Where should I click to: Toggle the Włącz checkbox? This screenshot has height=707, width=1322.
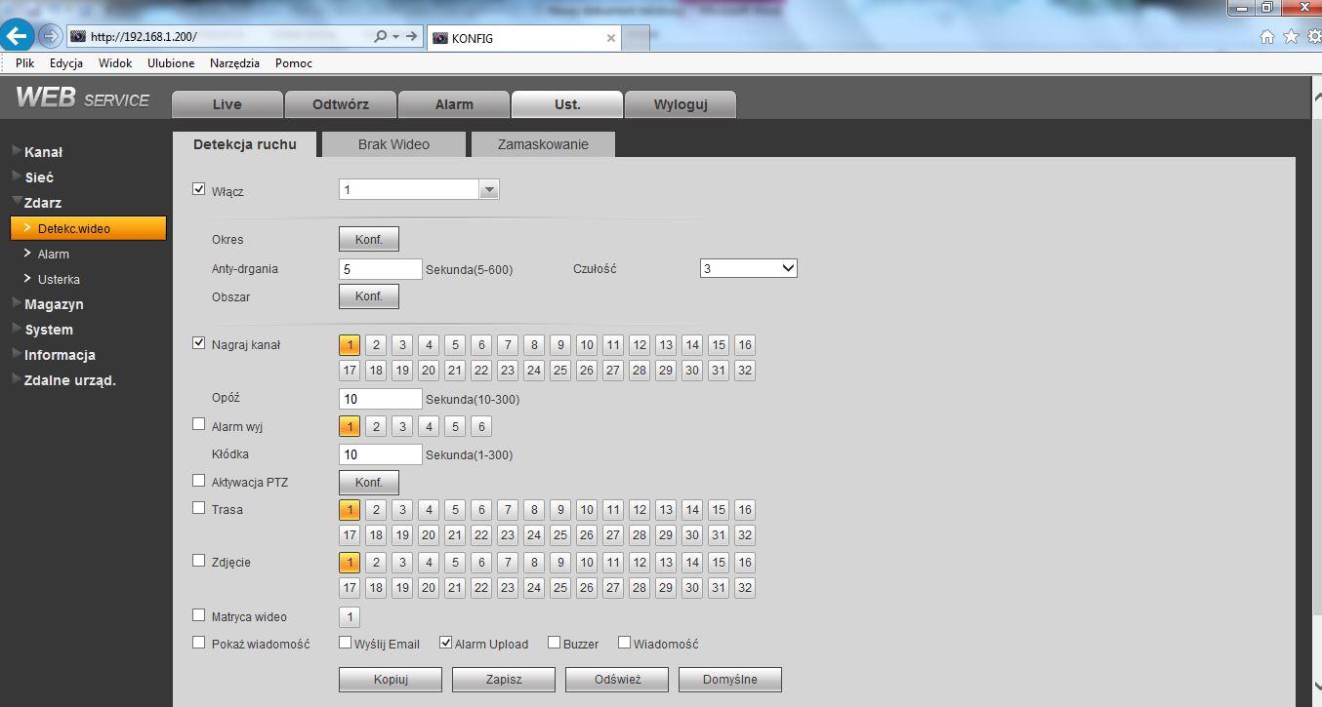199,189
